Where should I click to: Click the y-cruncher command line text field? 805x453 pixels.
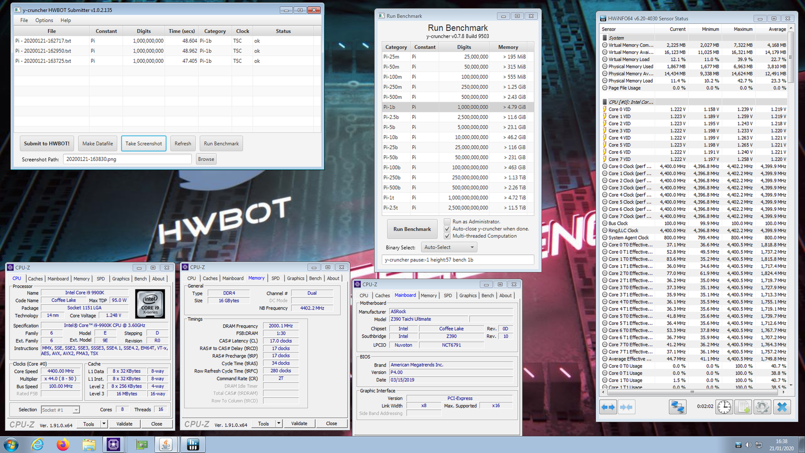458,260
